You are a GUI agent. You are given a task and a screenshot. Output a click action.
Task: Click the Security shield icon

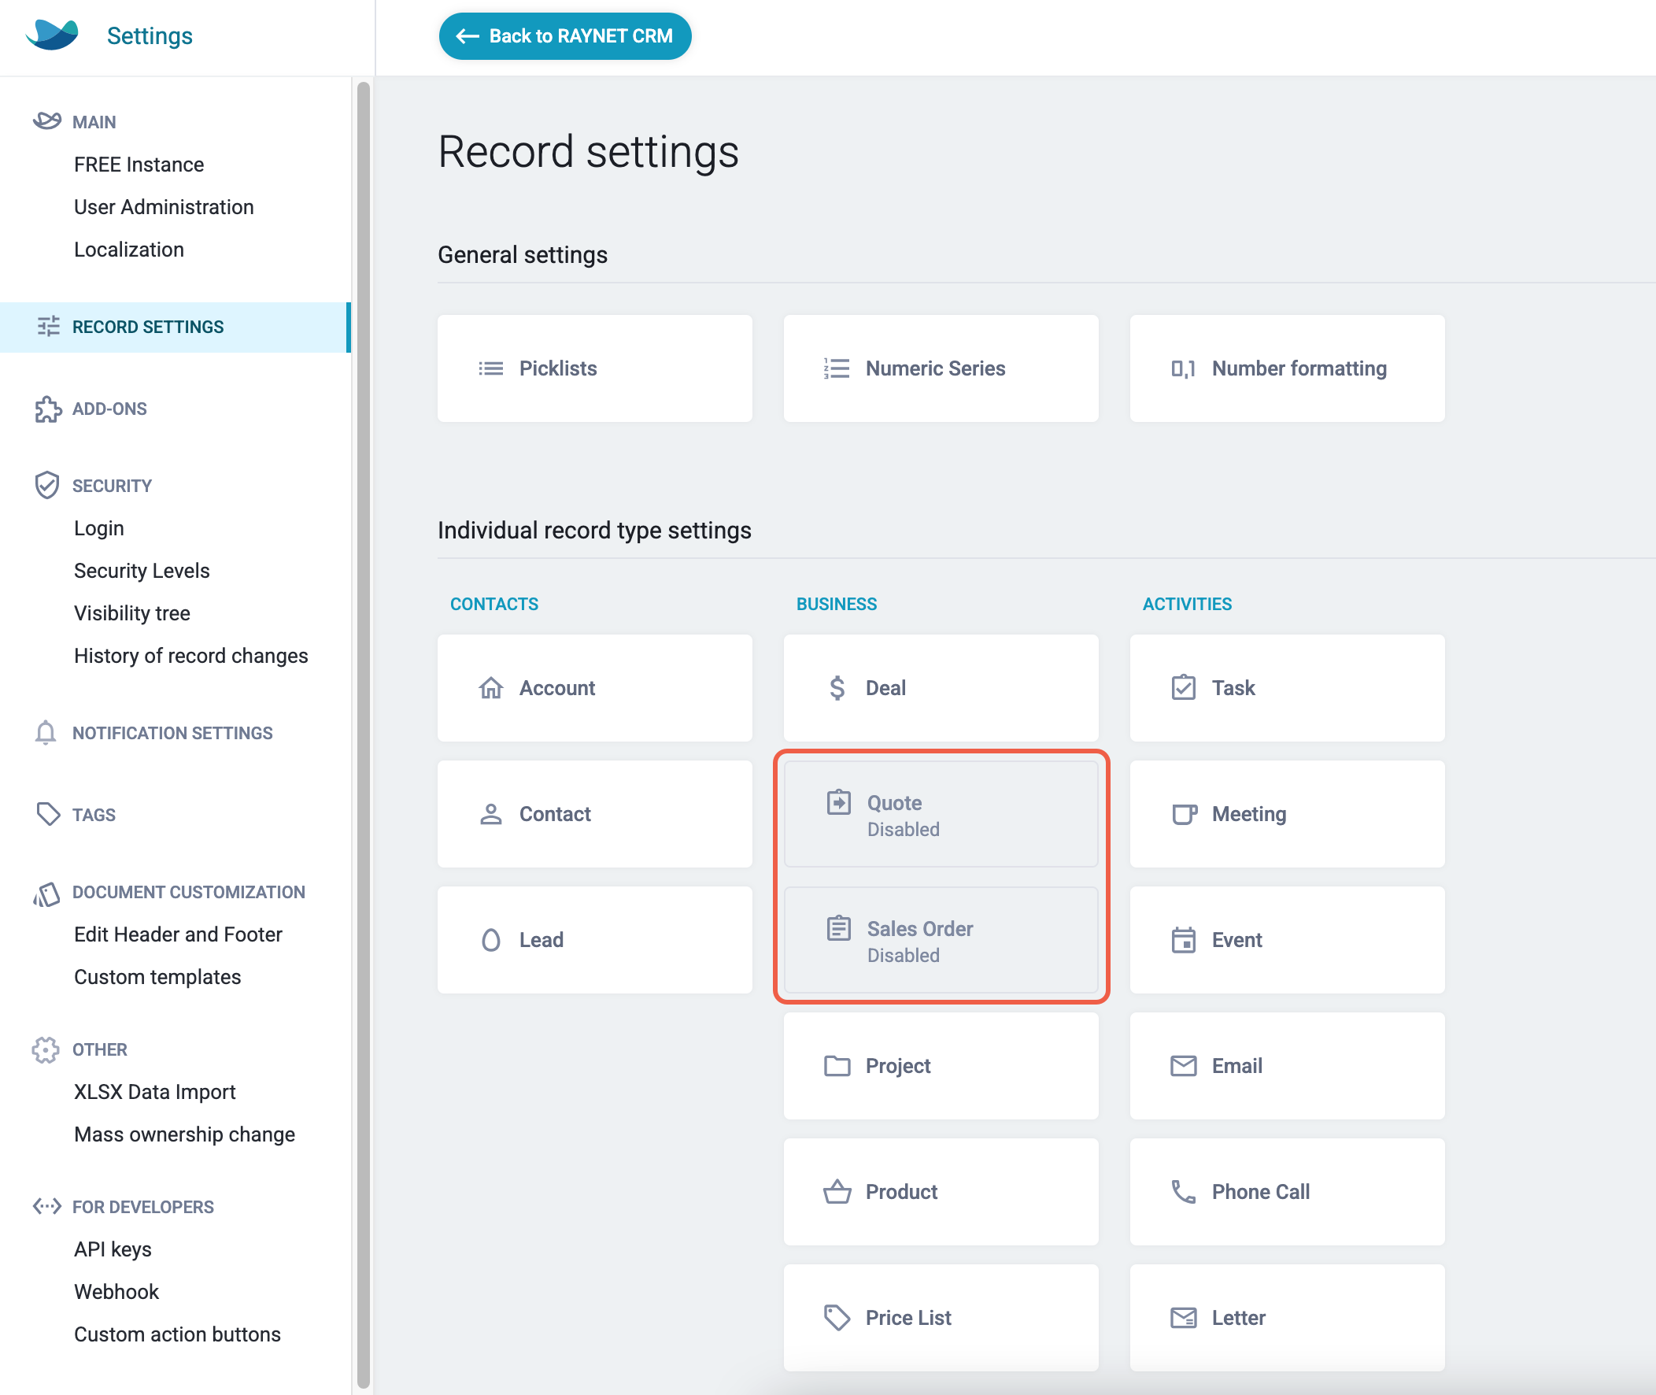(47, 485)
